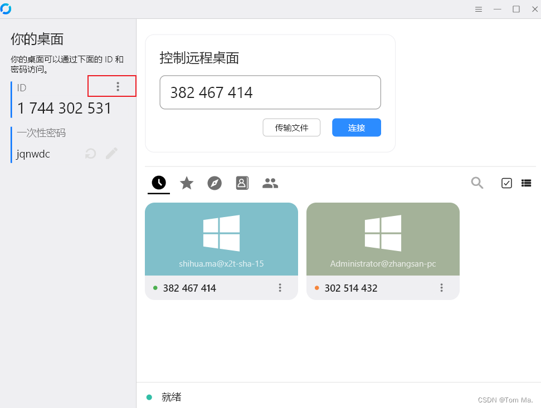Open discovered peers with compass icon
Image resolution: width=541 pixels, height=408 pixels.
click(214, 183)
